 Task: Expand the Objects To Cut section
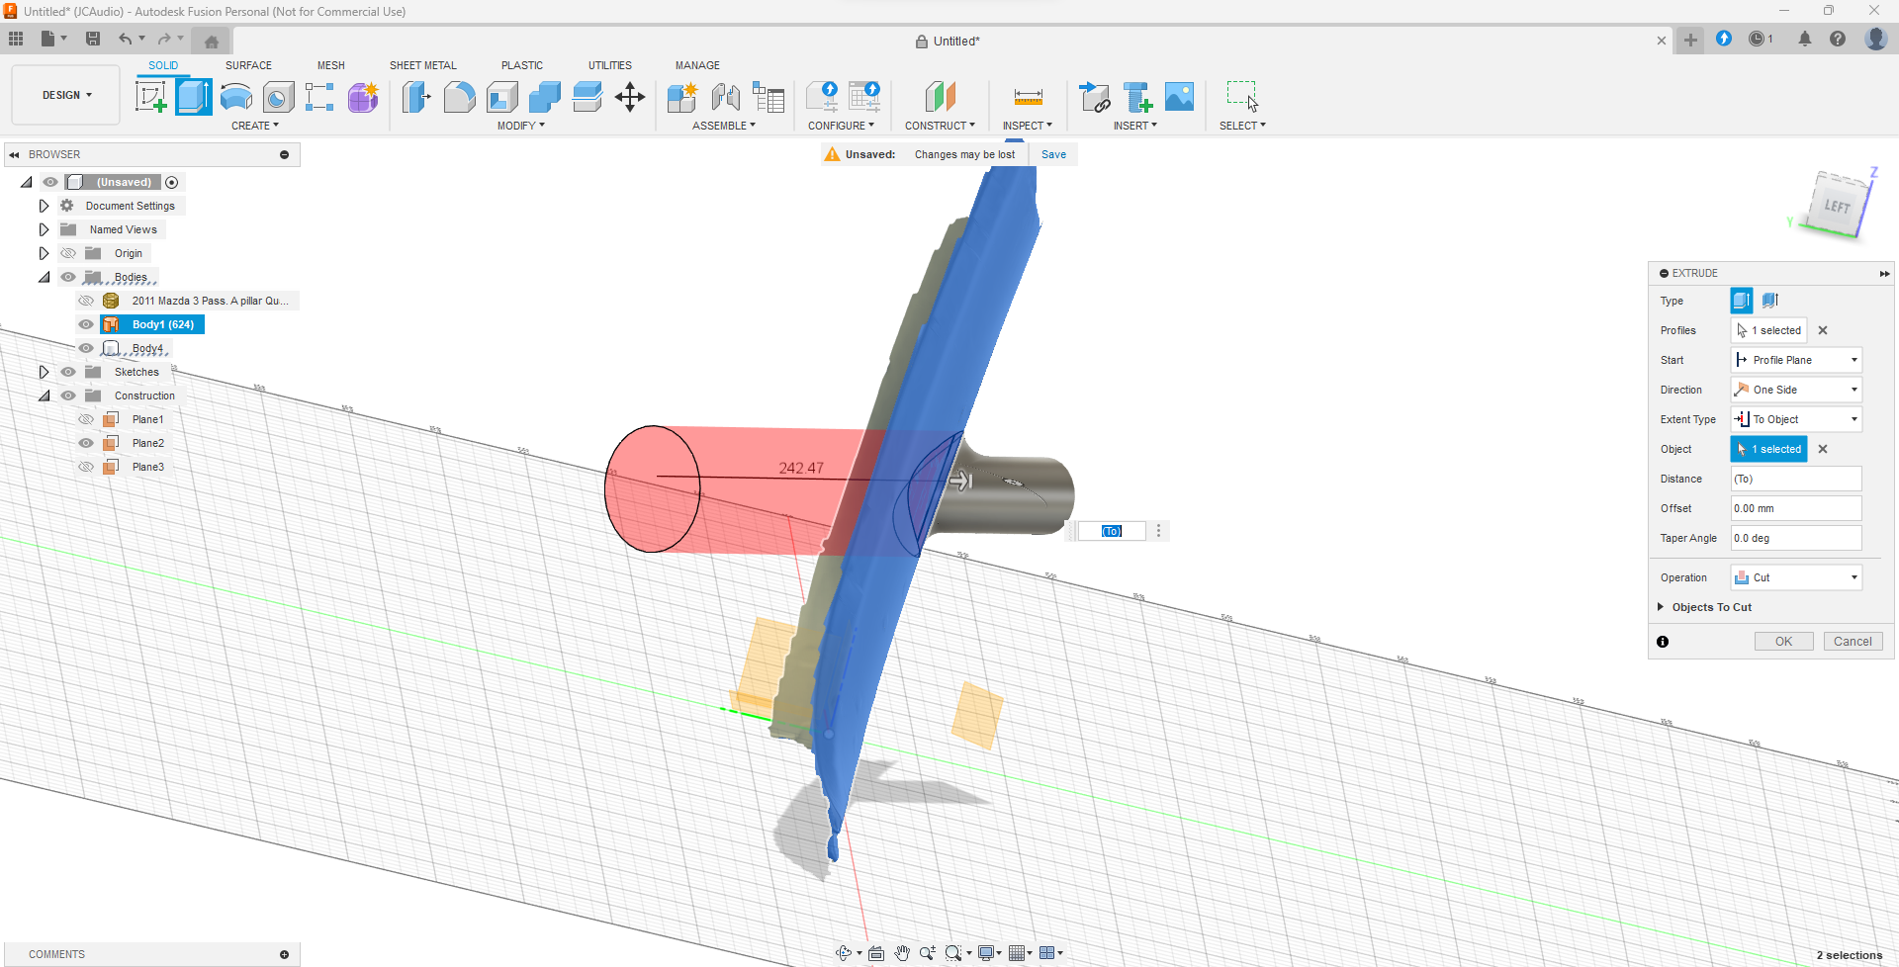1662,607
